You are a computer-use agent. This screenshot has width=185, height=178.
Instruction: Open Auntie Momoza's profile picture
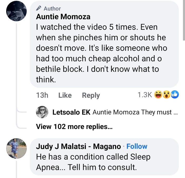16,11
